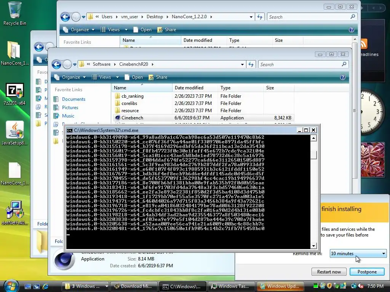Click cmd window scrollbar up arrow

click(313, 138)
